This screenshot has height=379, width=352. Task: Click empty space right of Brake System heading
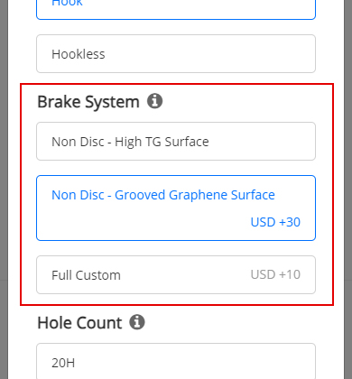tap(241, 101)
